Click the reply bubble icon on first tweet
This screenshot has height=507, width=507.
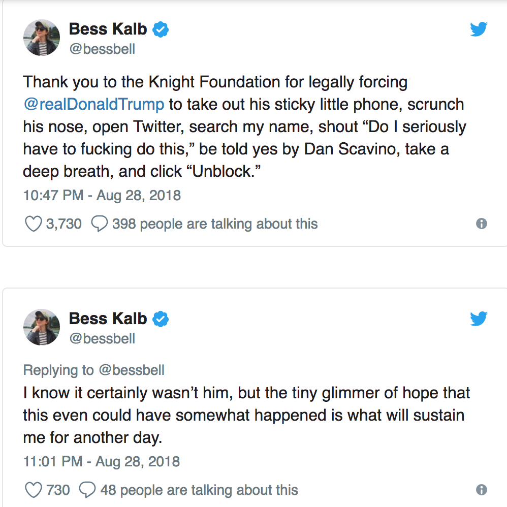click(99, 224)
